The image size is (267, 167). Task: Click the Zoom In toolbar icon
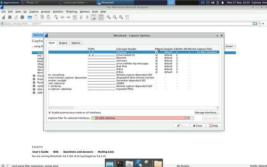coord(109,17)
